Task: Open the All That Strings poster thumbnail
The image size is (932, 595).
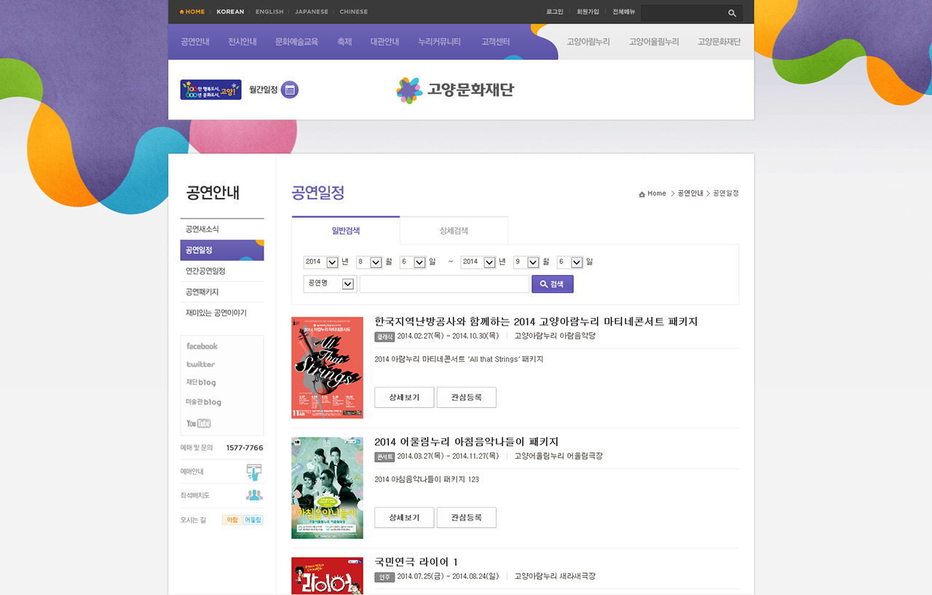Action: 327,368
